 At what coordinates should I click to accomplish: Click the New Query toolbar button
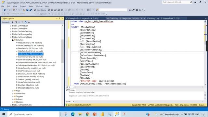point(40,10)
